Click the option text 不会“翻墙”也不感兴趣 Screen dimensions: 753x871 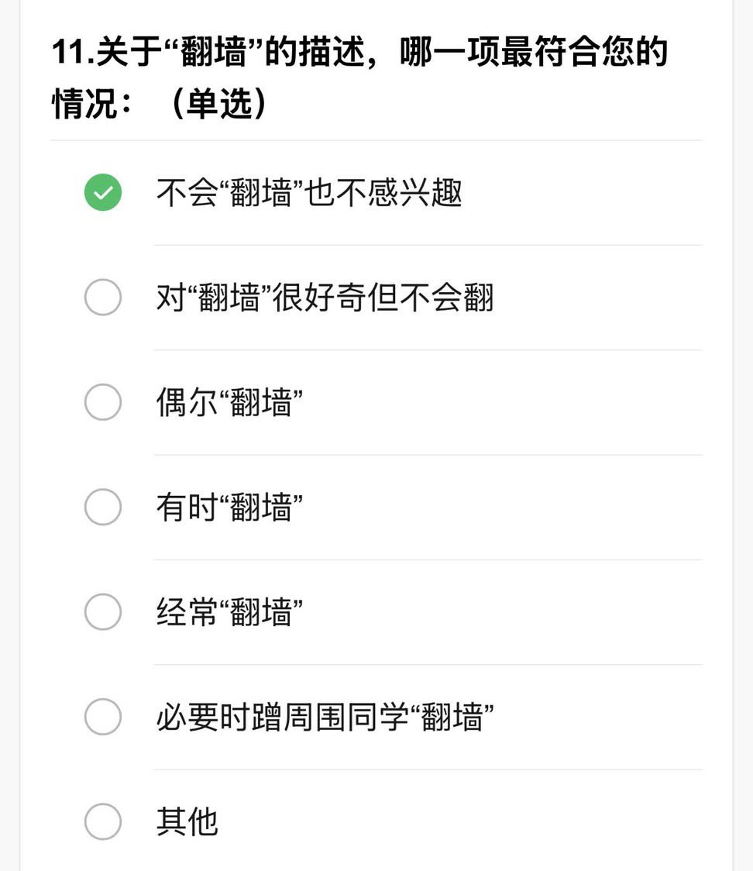pos(309,193)
